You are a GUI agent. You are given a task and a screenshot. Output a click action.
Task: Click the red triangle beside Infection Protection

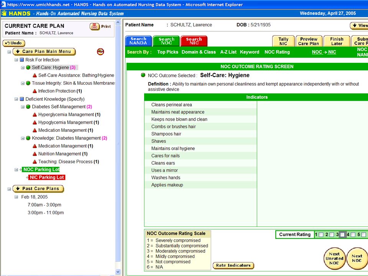click(x=35, y=91)
